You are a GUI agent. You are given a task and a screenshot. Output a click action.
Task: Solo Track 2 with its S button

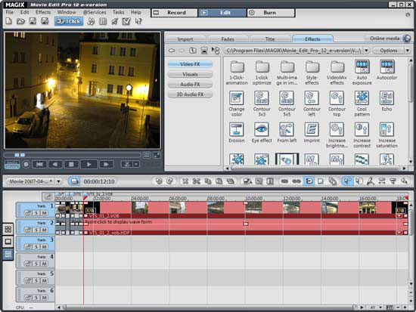pyautogui.click(x=36, y=230)
